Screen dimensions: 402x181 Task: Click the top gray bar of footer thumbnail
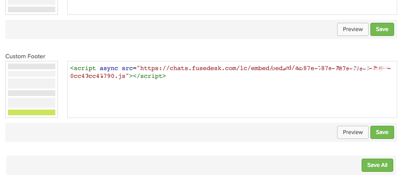(x=32, y=66)
